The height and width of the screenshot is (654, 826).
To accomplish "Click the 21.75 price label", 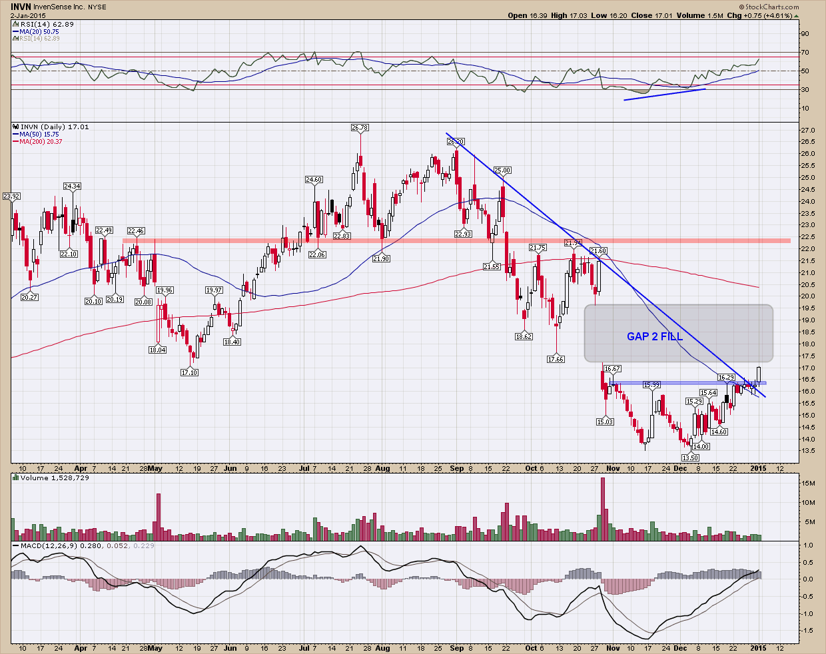I will (538, 248).
